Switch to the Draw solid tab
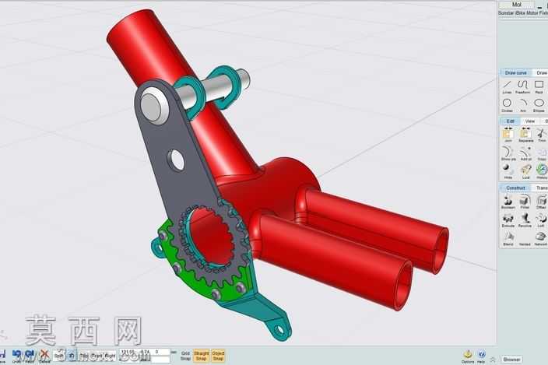548x365 pixels. click(x=542, y=72)
